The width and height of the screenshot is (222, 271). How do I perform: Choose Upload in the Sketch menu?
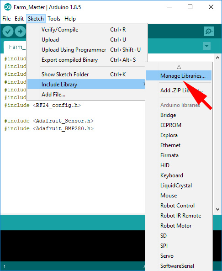(x=86, y=40)
